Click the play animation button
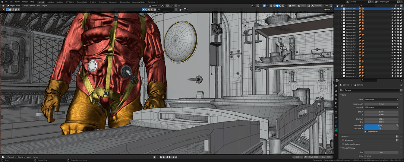 pyautogui.click(x=170, y=157)
